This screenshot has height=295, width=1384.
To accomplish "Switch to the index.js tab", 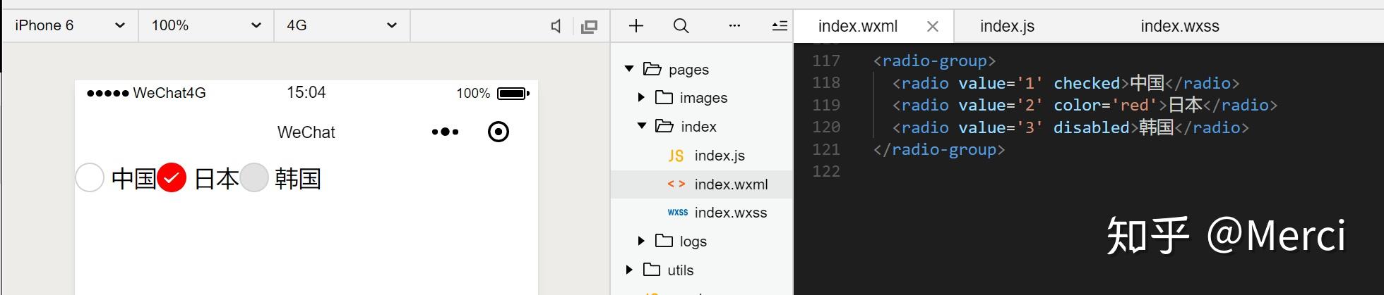I will pyautogui.click(x=1007, y=27).
